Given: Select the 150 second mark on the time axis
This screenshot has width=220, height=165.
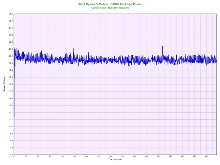Looking at the screenshot, I should coord(74,157).
